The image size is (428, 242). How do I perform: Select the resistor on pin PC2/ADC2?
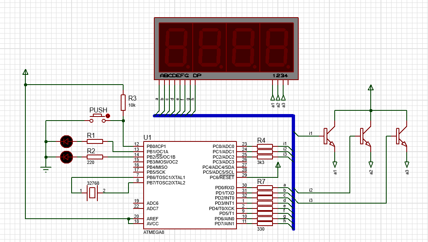point(265,157)
